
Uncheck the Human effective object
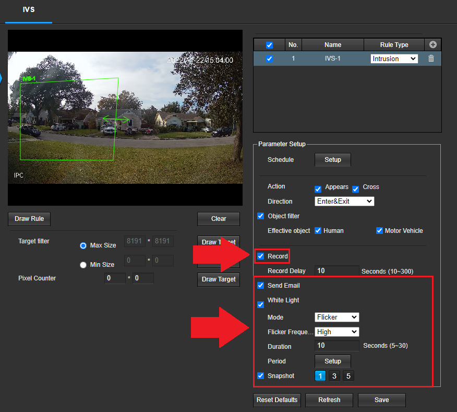[x=318, y=230]
